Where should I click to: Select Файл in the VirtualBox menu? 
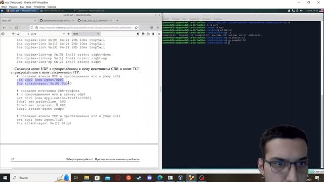(x=4, y=7)
